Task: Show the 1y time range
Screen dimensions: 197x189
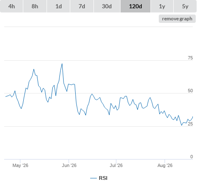Action: tap(162, 6)
